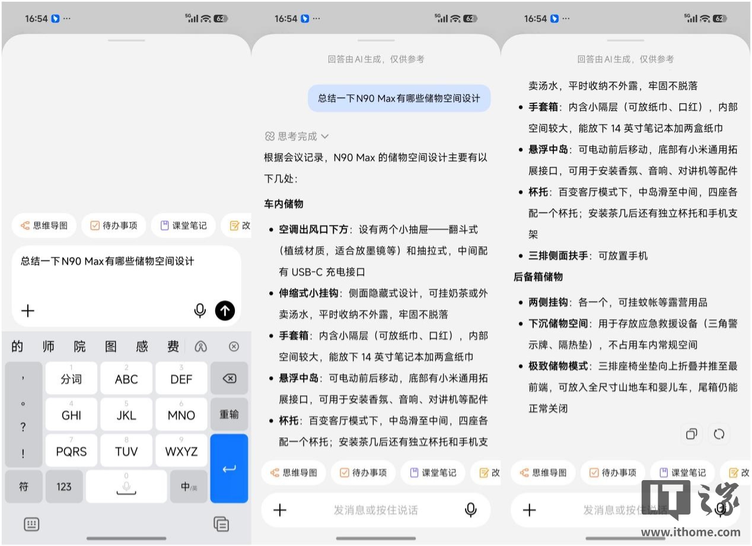Viewport: 752px width, 546px height.
Task: Choose candidate word 感
Action: (142, 347)
